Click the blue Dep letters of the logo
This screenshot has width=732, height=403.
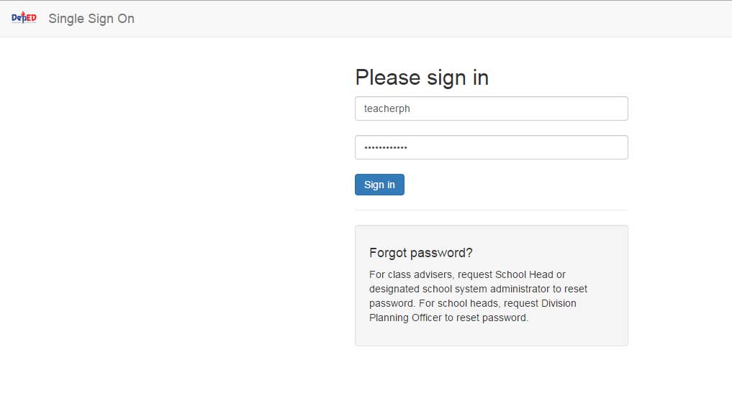click(x=18, y=19)
